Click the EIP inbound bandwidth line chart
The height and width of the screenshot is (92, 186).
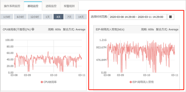pyautogui.click(x=141, y=56)
